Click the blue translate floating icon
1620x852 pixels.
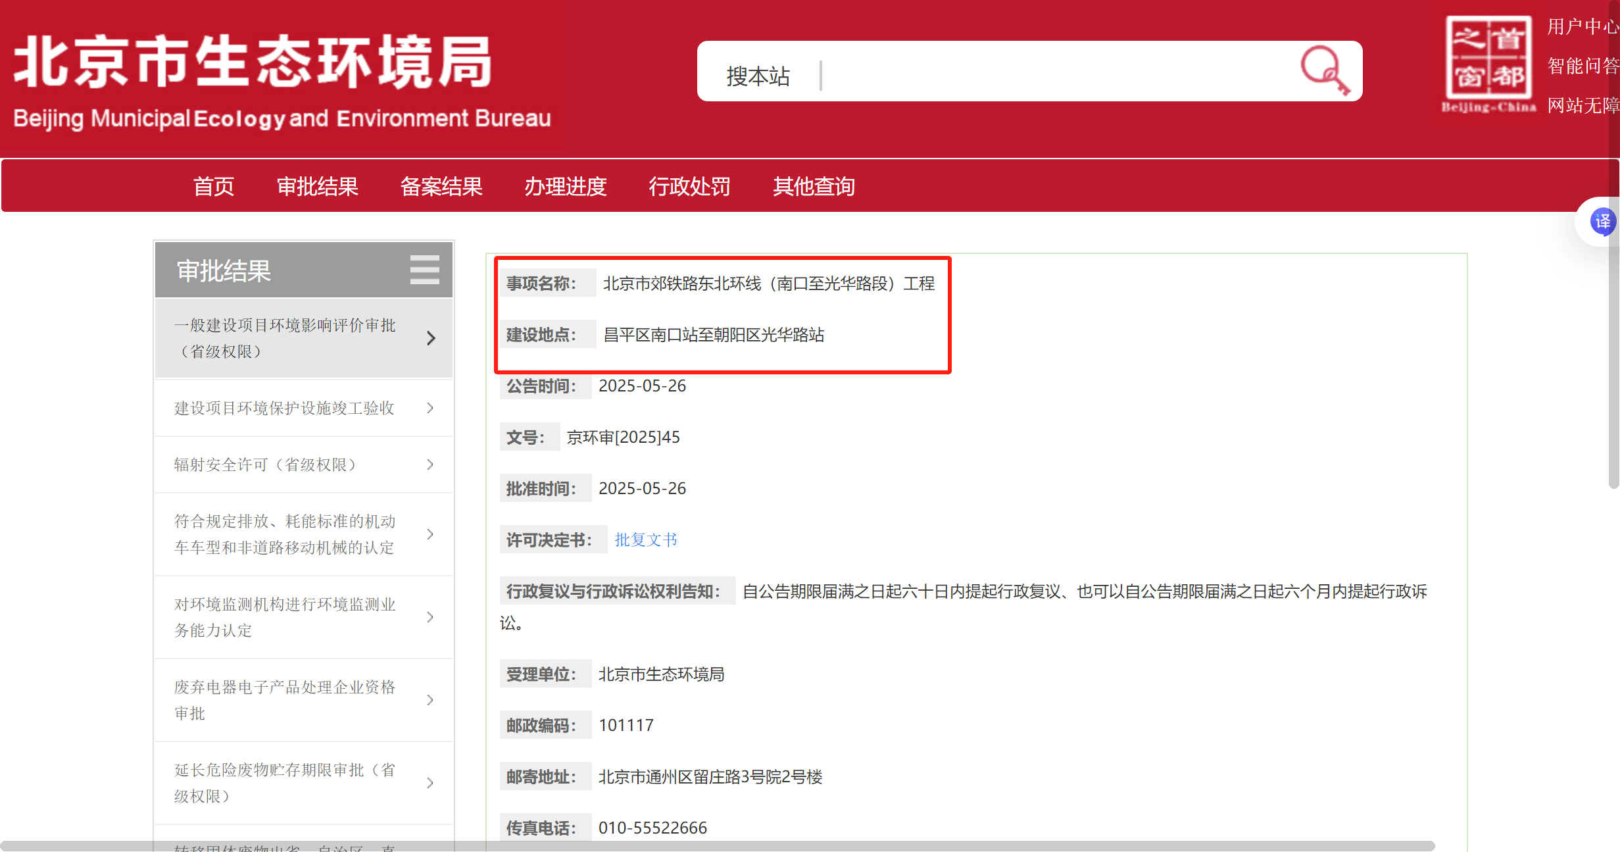[1603, 222]
